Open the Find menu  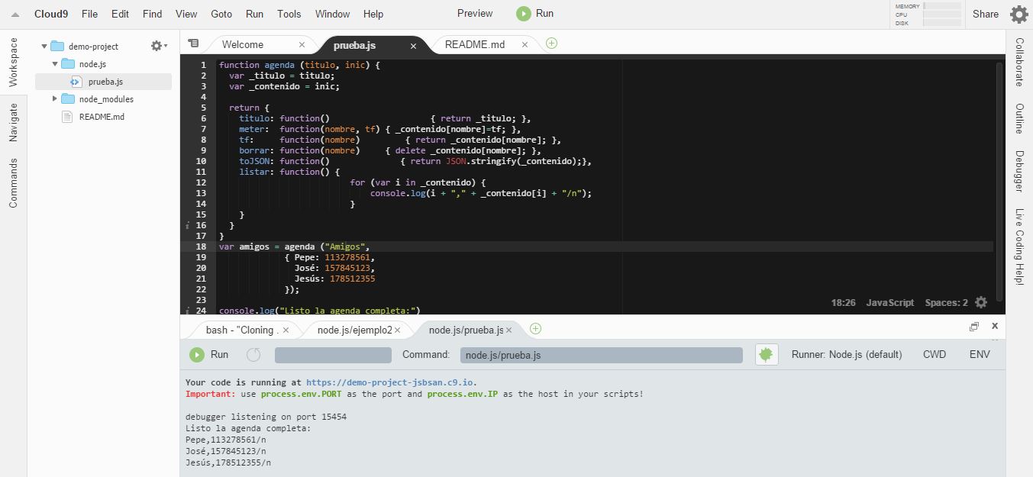click(153, 14)
